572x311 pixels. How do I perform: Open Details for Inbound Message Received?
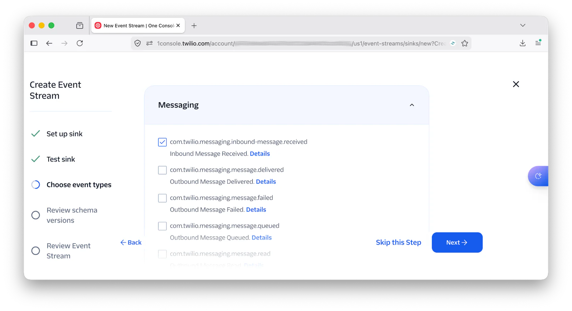(260, 154)
